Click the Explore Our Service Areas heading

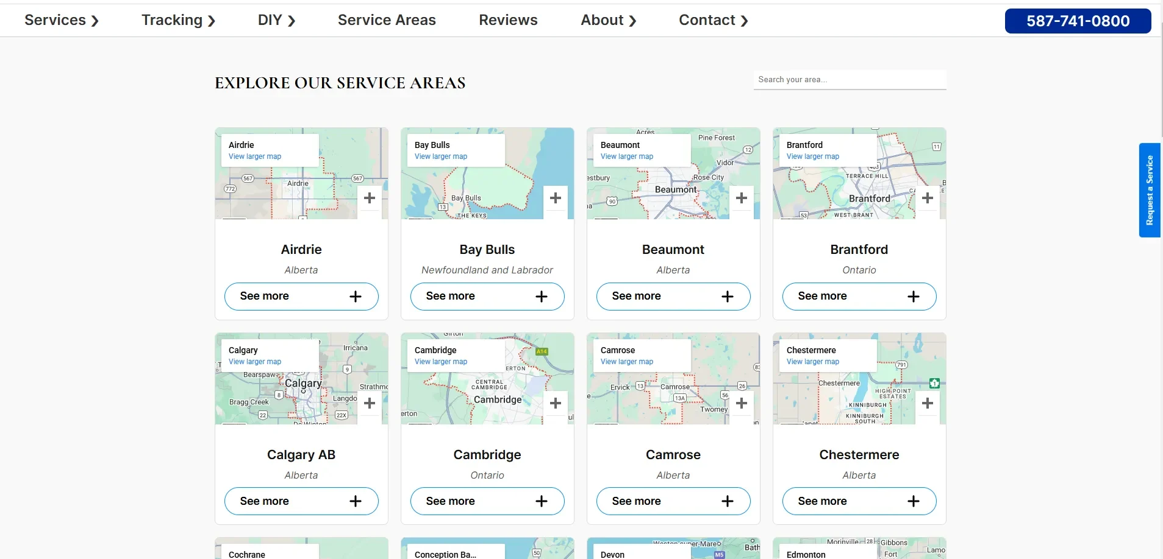[x=340, y=83]
